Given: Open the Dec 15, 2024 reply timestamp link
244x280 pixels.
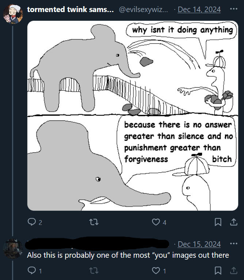Looking at the screenshot, I should coord(199,244).
